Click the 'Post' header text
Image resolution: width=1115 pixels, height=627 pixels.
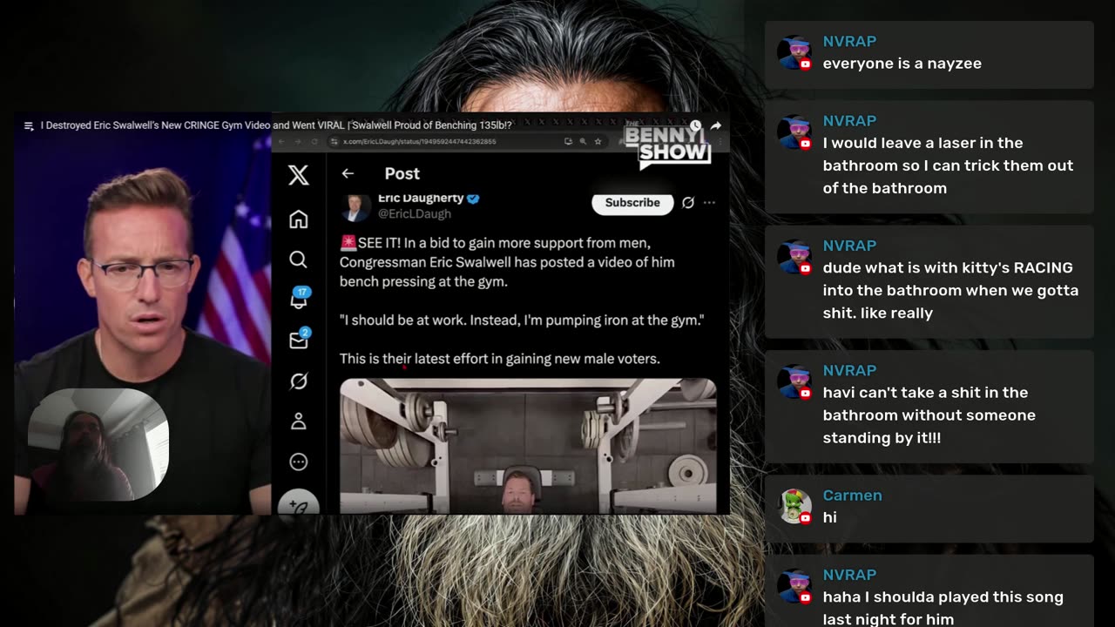tap(402, 173)
